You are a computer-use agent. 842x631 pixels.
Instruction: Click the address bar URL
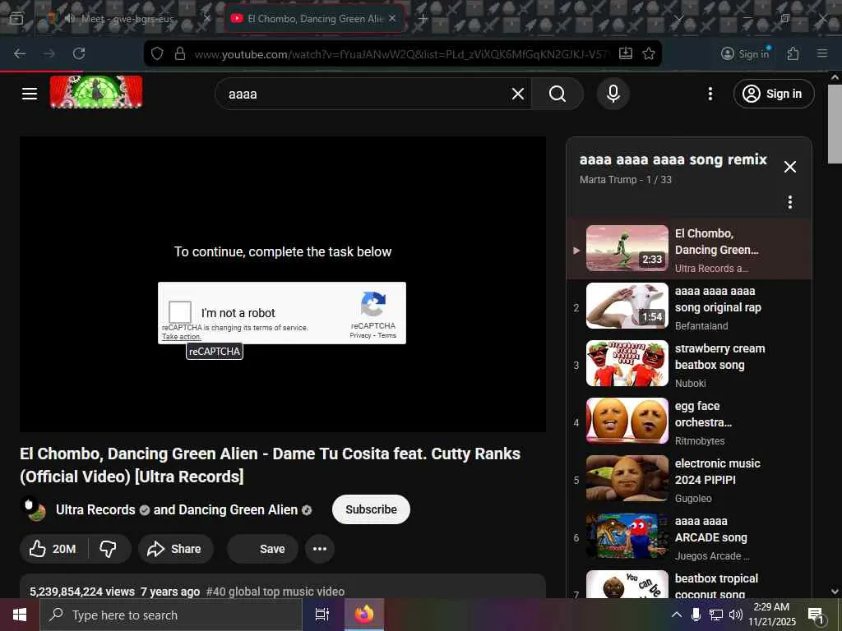[x=401, y=53]
